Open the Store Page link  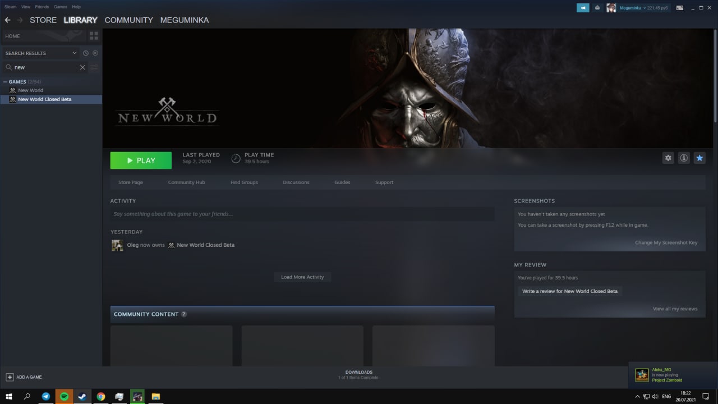(x=131, y=182)
